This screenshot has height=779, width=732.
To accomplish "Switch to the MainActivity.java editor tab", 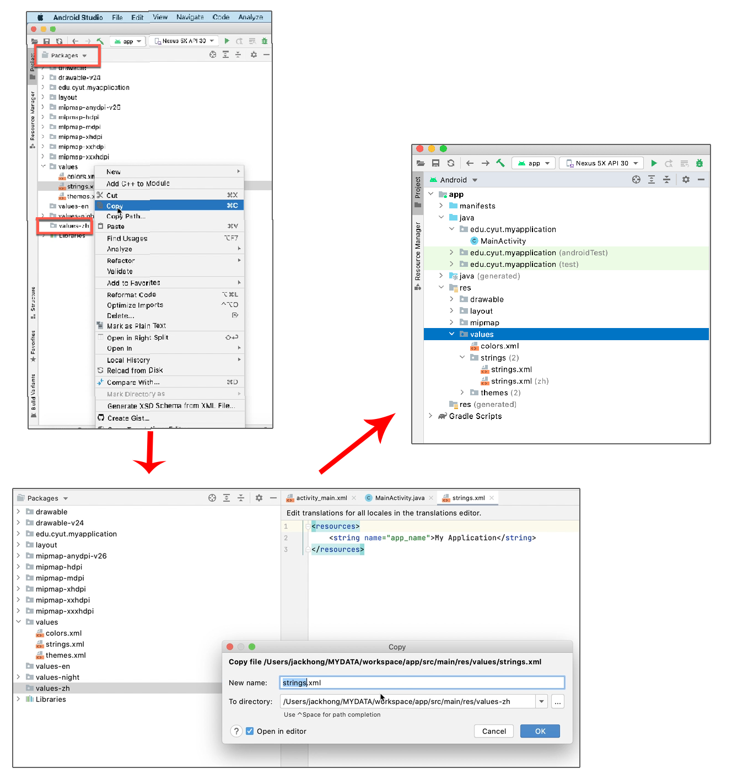I will [400, 498].
